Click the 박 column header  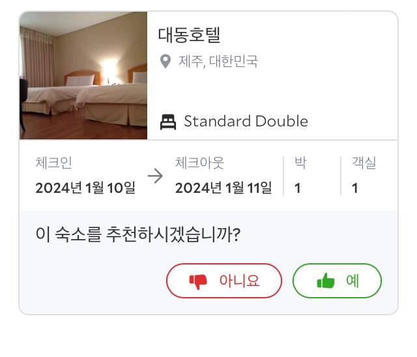coord(300,163)
